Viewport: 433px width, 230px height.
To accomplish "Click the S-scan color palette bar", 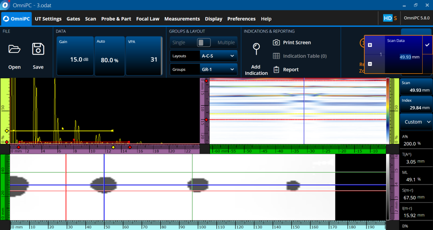I will pos(388,111).
